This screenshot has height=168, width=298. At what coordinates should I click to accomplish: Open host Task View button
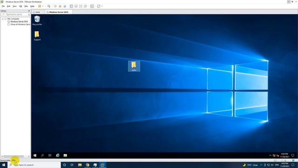(x=72, y=165)
